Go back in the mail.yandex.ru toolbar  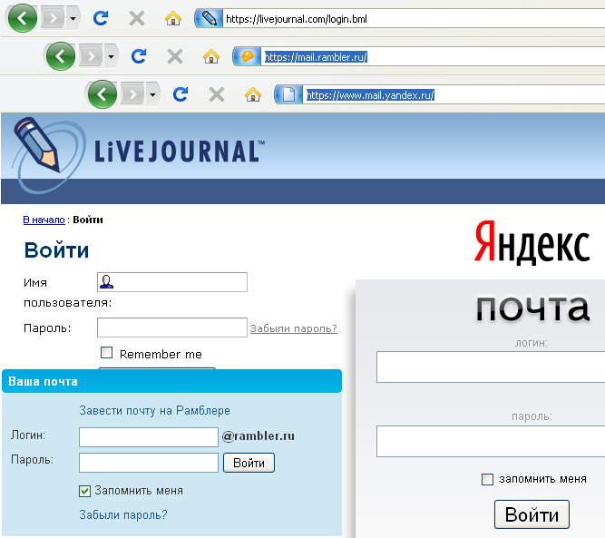pyautogui.click(x=102, y=94)
